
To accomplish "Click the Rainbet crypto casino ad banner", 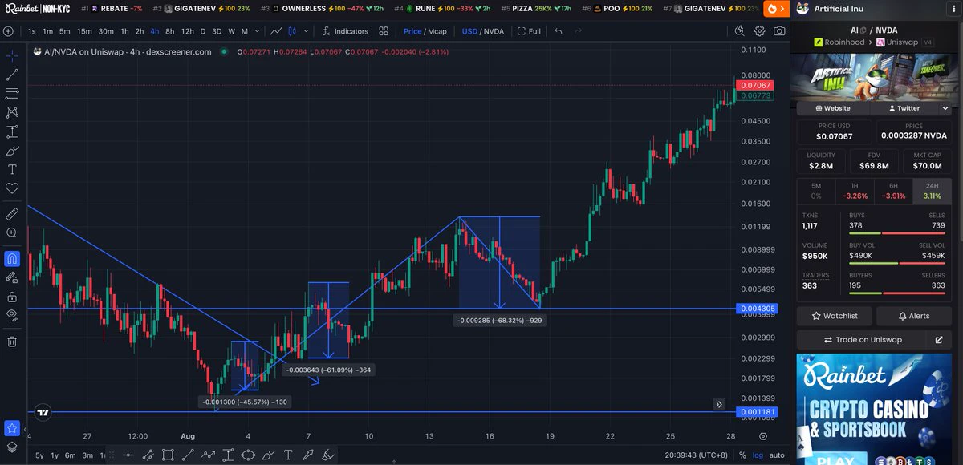I will [874, 410].
